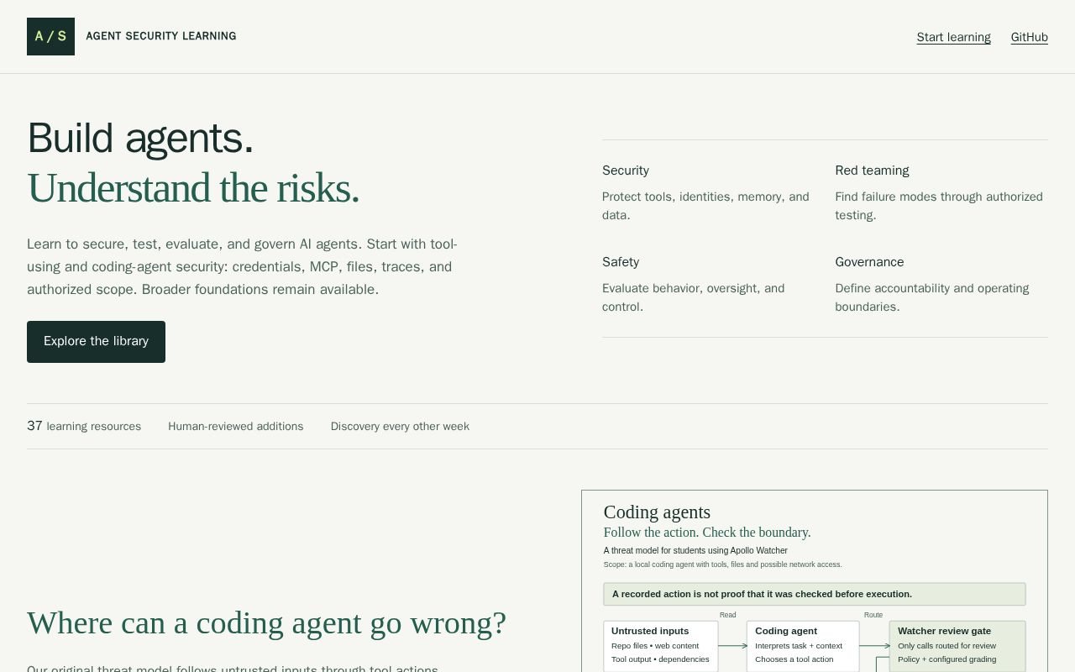Image resolution: width=1075 pixels, height=672 pixels.
Task: Click the intro paragraph starting "Learn to secure"
Action: click(243, 267)
